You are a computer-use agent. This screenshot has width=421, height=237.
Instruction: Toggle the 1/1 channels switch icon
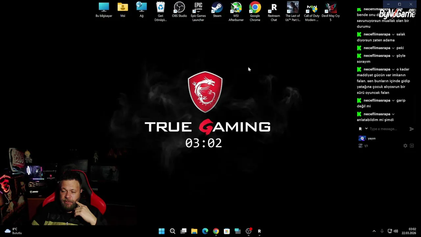tap(360, 146)
